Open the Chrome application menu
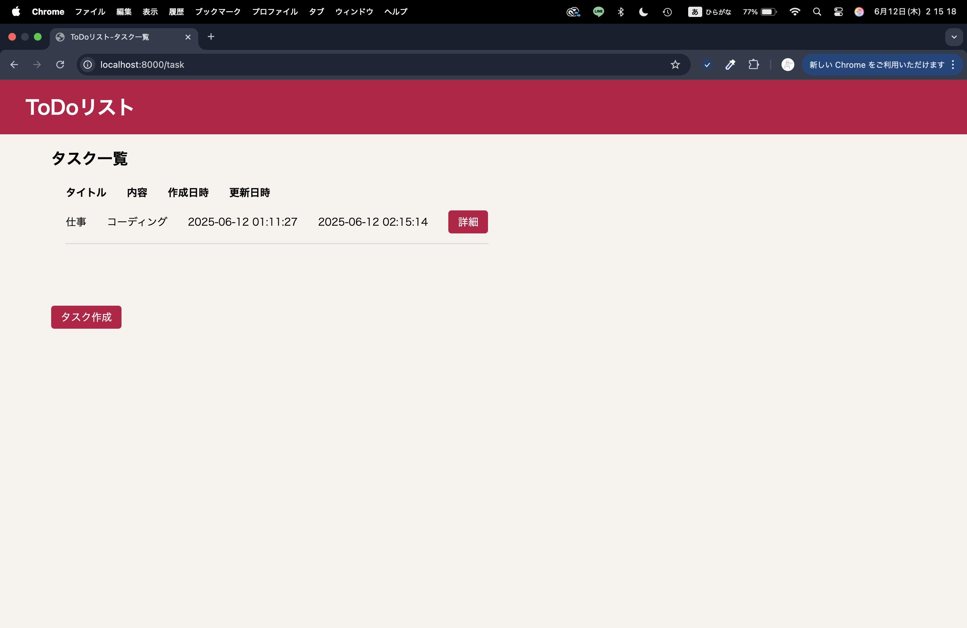 pos(48,12)
